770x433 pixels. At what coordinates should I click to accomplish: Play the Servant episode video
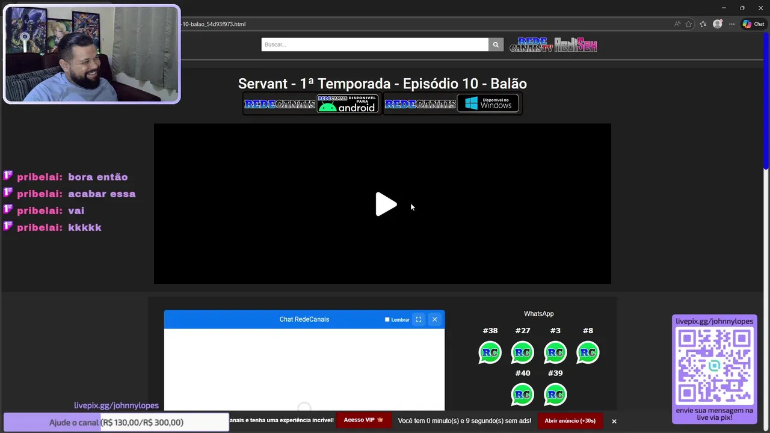pos(386,204)
